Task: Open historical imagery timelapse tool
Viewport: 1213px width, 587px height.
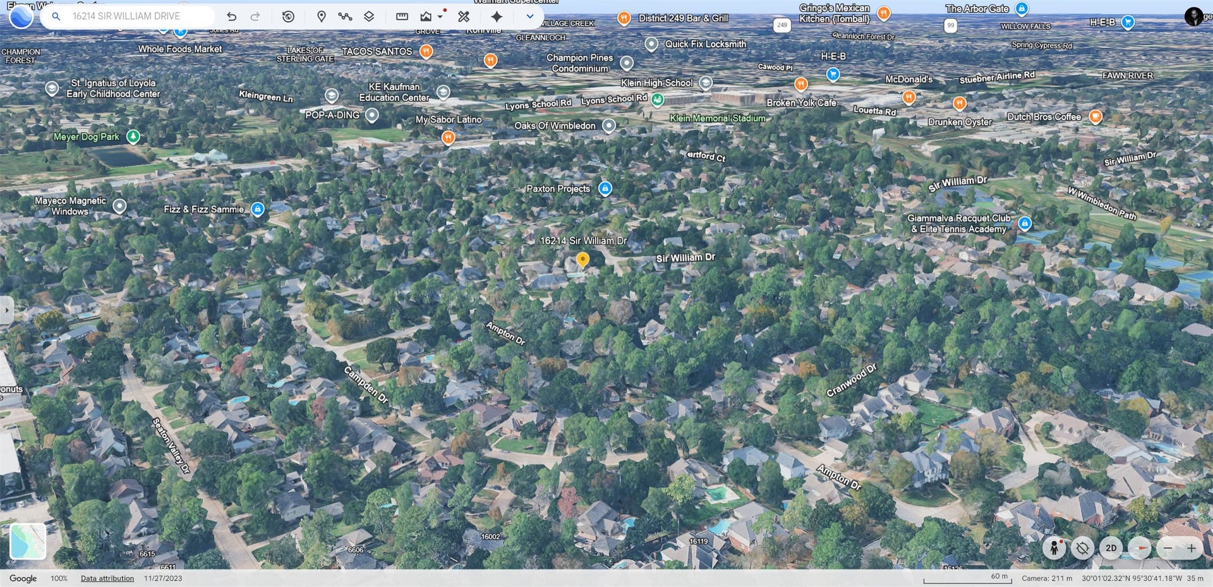Action: click(288, 16)
